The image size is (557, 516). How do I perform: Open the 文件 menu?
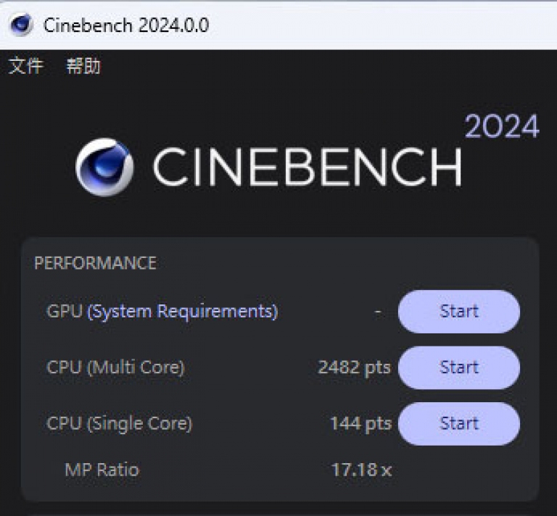pyautogui.click(x=26, y=67)
